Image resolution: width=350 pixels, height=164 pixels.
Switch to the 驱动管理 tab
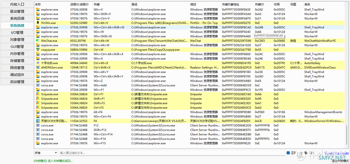pyautogui.click(x=17, y=11)
